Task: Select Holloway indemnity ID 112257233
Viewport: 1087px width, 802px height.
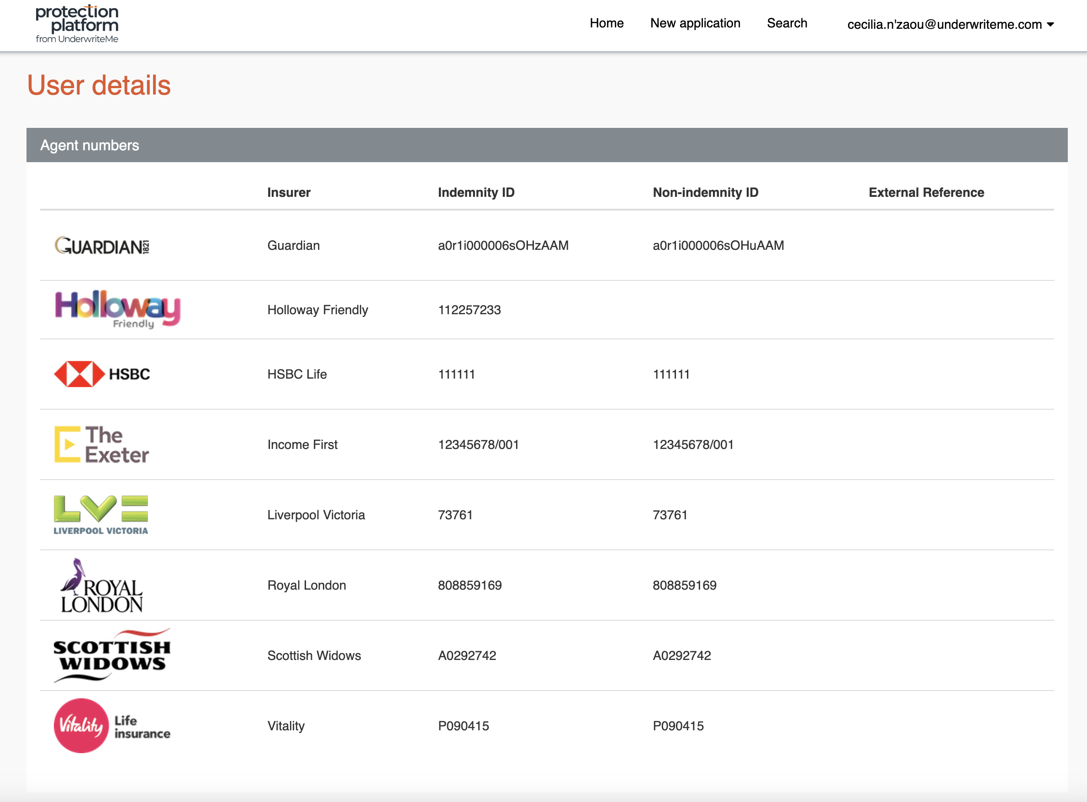Action: 469,310
